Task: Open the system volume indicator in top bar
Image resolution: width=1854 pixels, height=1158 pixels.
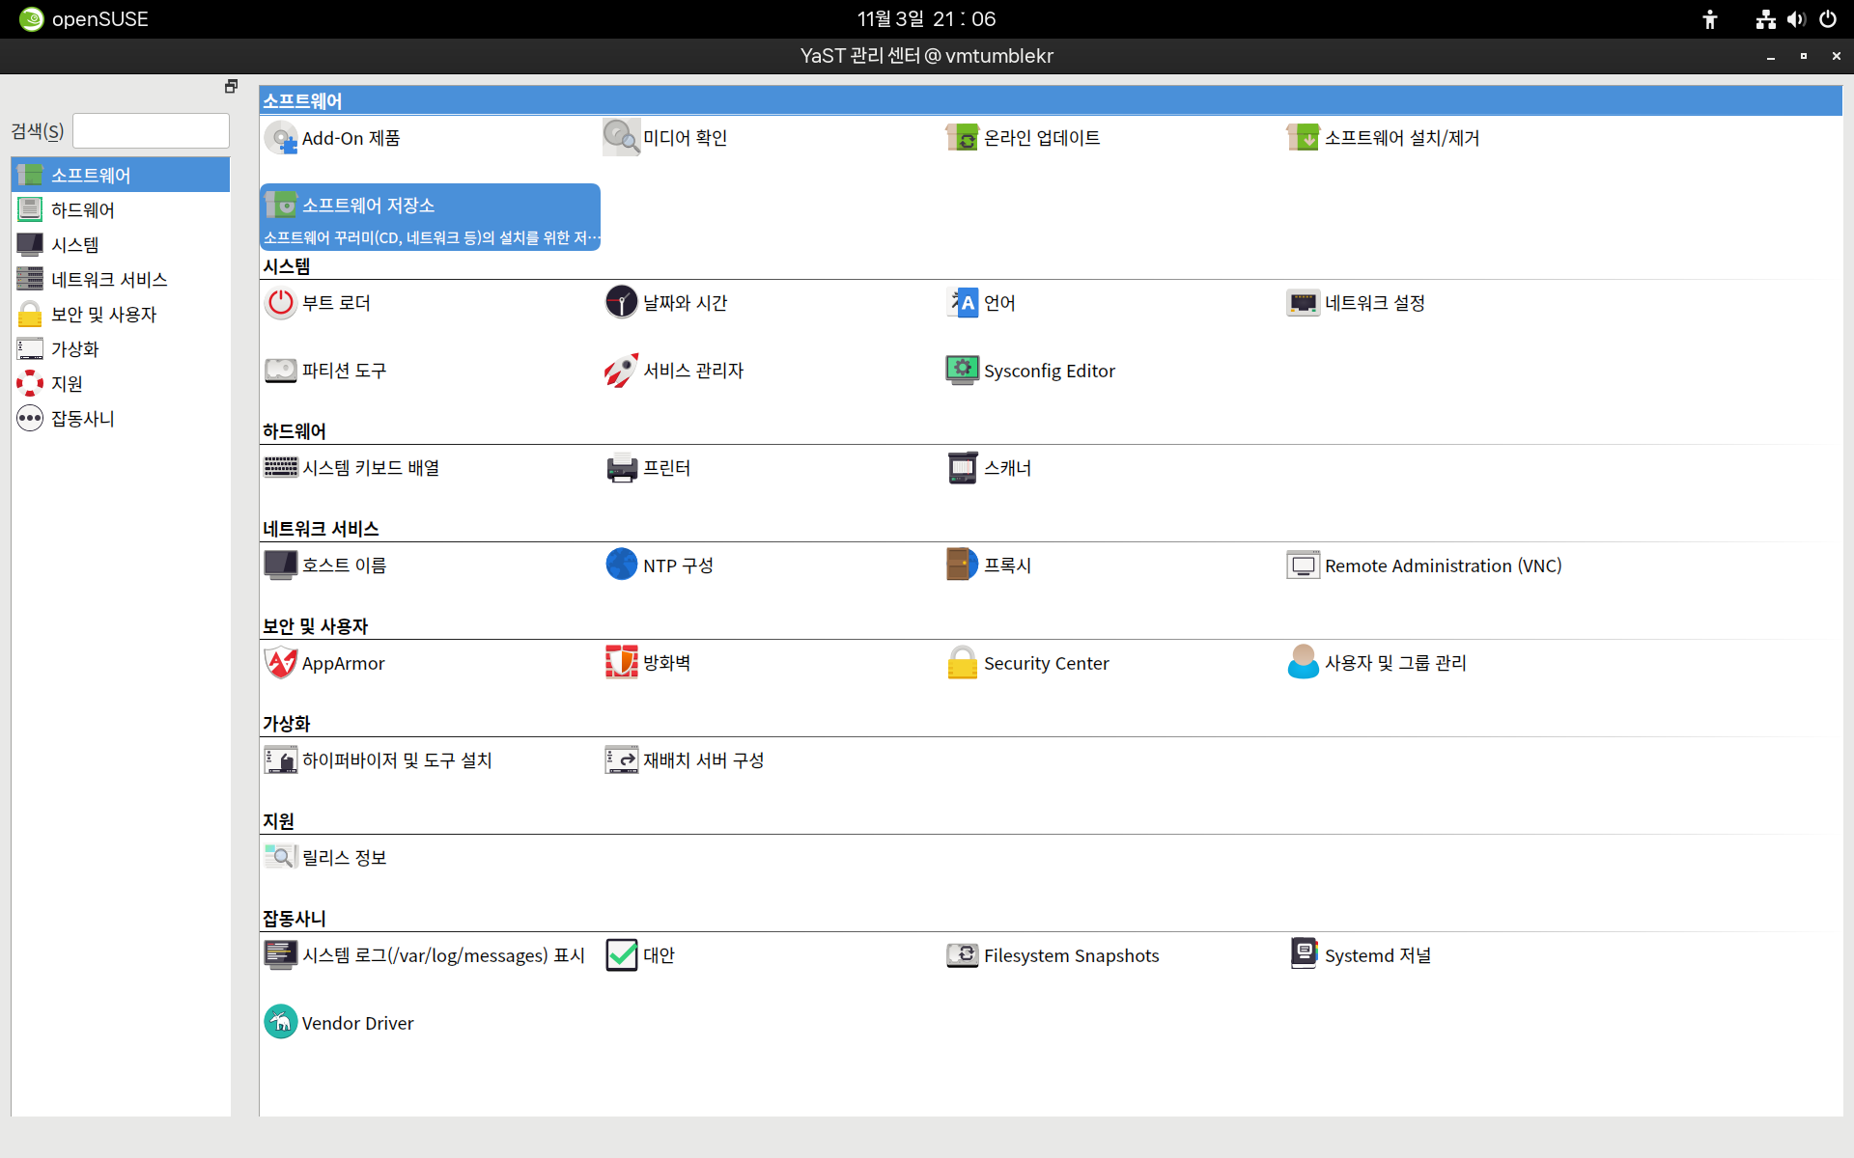Action: (x=1796, y=19)
